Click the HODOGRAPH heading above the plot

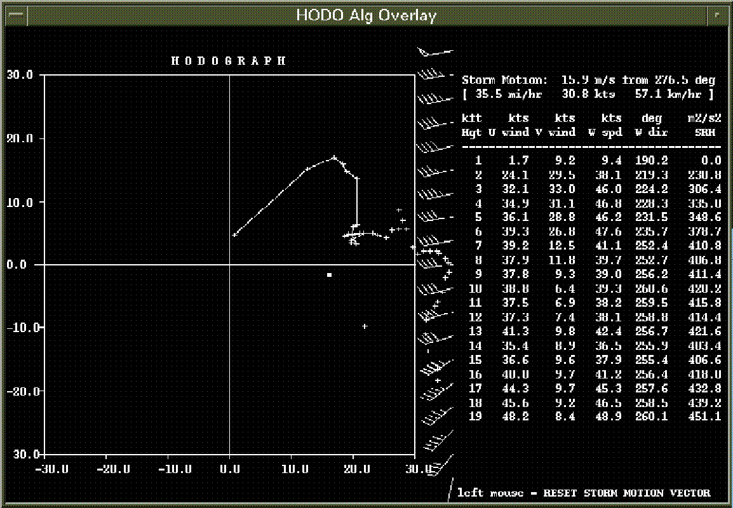pos(229,61)
